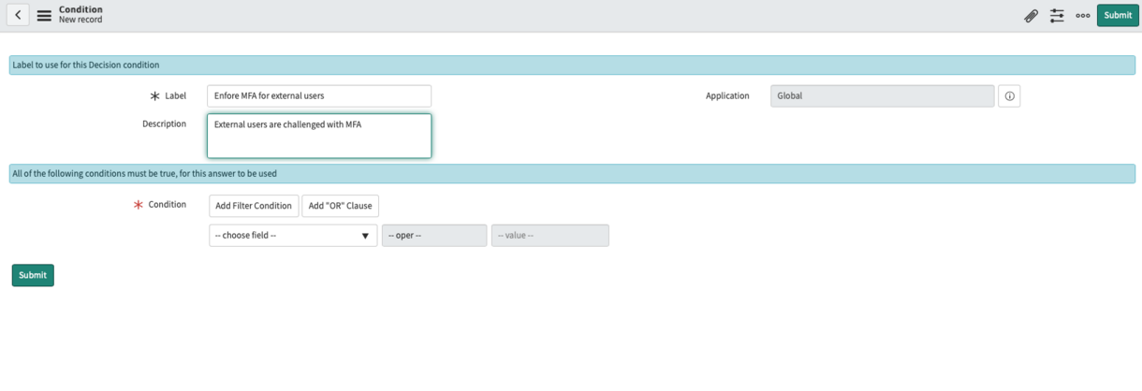Click Add "OR" Clause button
This screenshot has height=391, width=1142.
341,206
